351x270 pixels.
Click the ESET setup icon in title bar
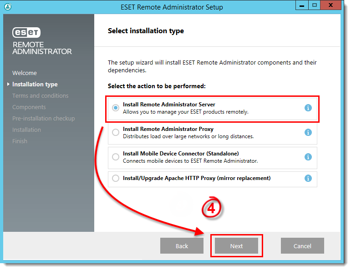click(x=8, y=7)
